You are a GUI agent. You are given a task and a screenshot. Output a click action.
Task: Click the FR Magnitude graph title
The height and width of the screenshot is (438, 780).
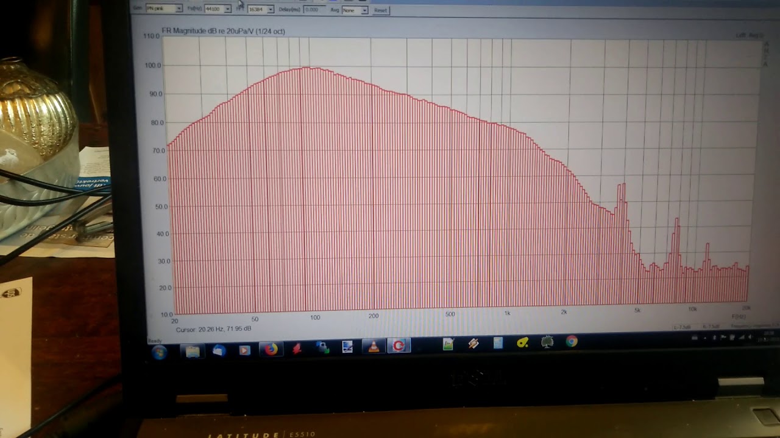coord(223,31)
